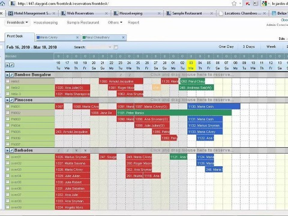Screen dimensions: 288x216
Task: Tick the over05 room checkbox
Action: point(7,182)
